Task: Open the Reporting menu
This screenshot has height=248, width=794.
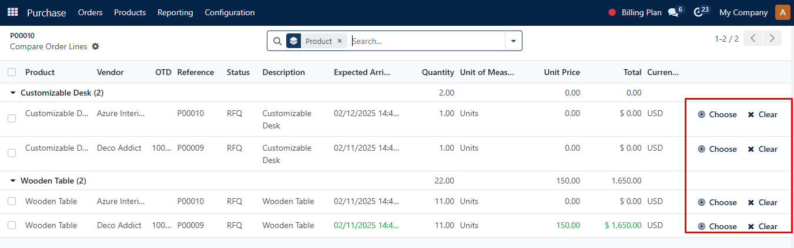Action: [x=175, y=12]
